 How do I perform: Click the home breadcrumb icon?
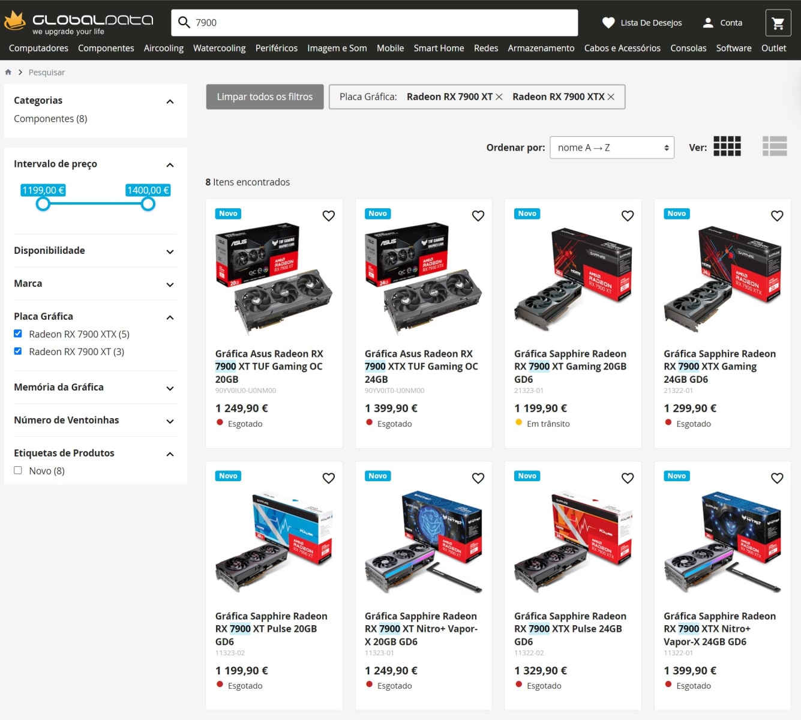[x=8, y=72]
